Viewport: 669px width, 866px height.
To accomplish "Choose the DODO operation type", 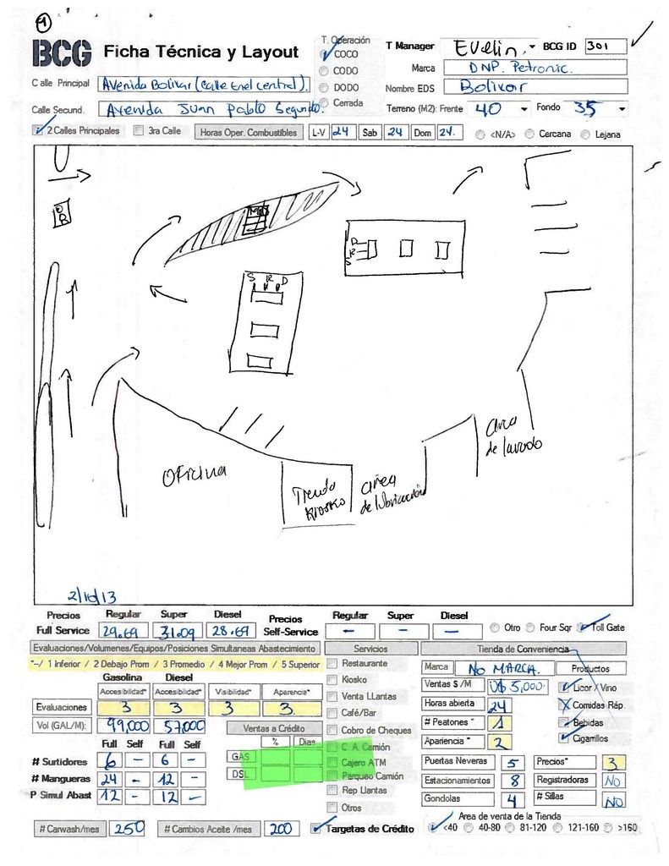I will pyautogui.click(x=324, y=87).
